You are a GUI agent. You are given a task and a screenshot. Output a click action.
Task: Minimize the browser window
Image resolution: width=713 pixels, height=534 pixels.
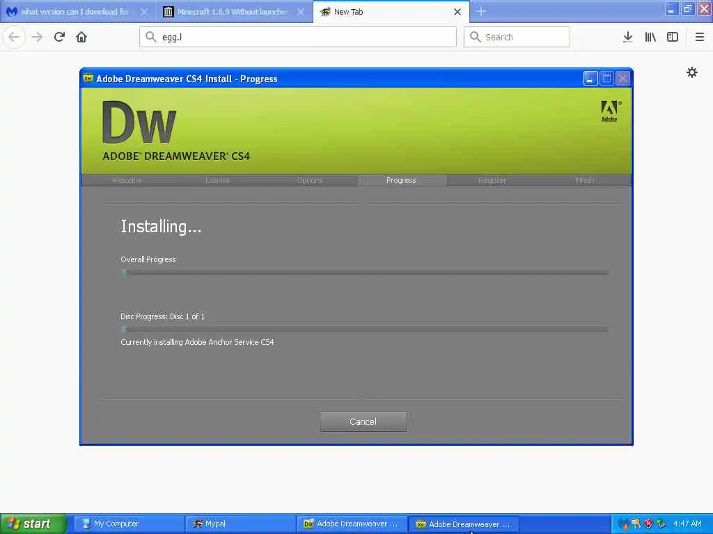click(671, 8)
